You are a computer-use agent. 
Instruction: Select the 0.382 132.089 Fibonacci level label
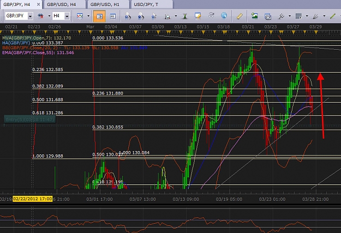point(47,86)
